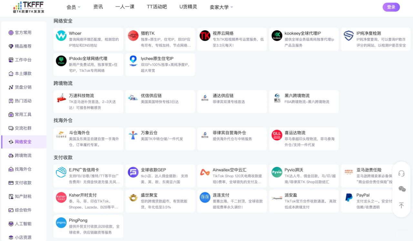Open the 资讯 nav item
The height and width of the screenshot is (241, 413).
[x=98, y=7]
